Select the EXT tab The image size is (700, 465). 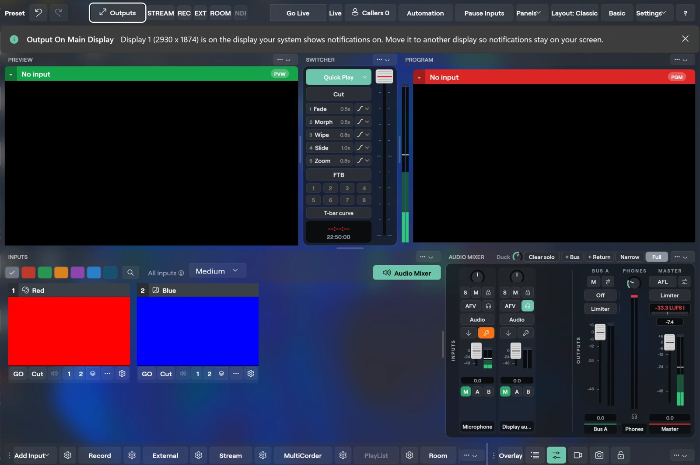(x=200, y=13)
